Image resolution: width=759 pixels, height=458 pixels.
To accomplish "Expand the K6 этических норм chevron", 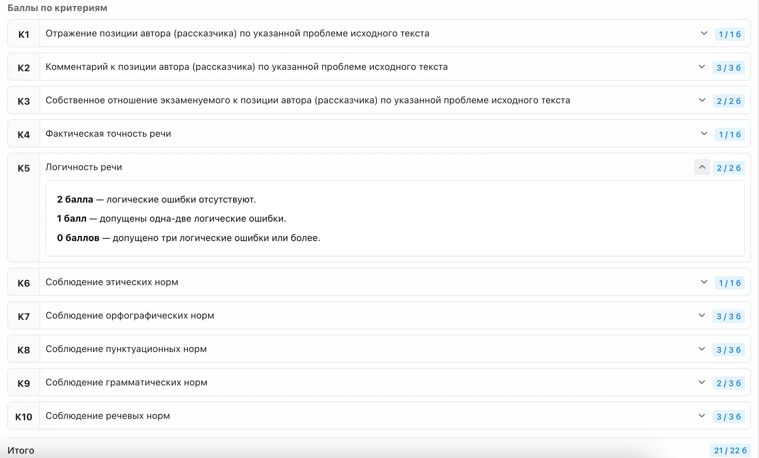I will [x=704, y=282].
